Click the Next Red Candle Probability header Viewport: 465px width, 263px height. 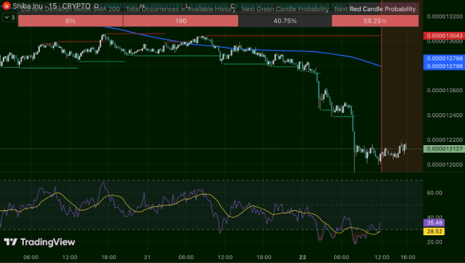coord(375,9)
